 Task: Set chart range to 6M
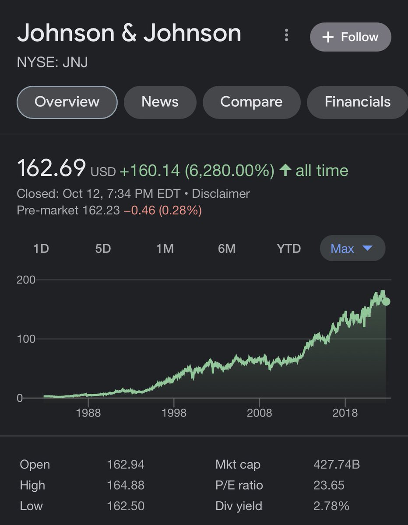pos(227,249)
